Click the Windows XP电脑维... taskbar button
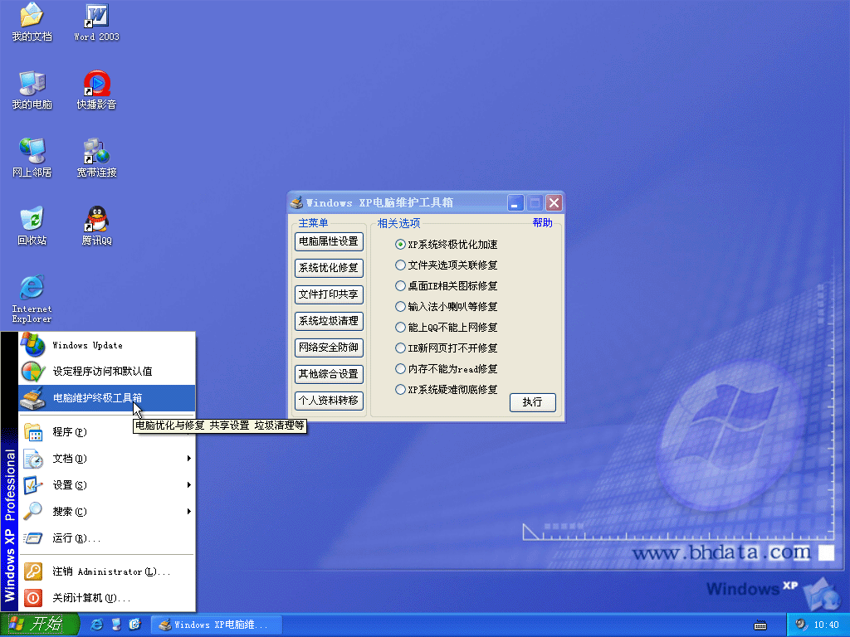Screen dimensions: 850x637 pos(217,625)
